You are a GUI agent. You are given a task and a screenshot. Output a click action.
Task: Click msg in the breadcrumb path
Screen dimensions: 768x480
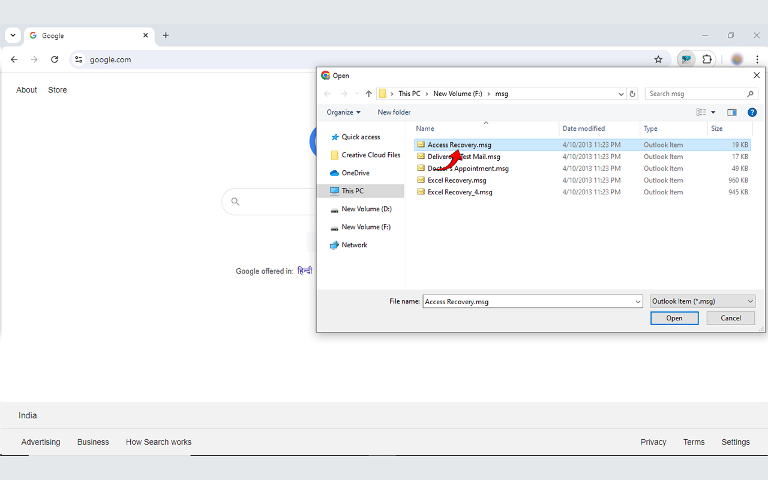(x=502, y=94)
